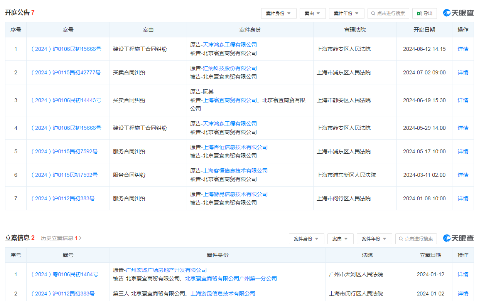Open 上海睿恒信息技术有限公司 in the 2024-03-11 hearing row

coord(235,171)
